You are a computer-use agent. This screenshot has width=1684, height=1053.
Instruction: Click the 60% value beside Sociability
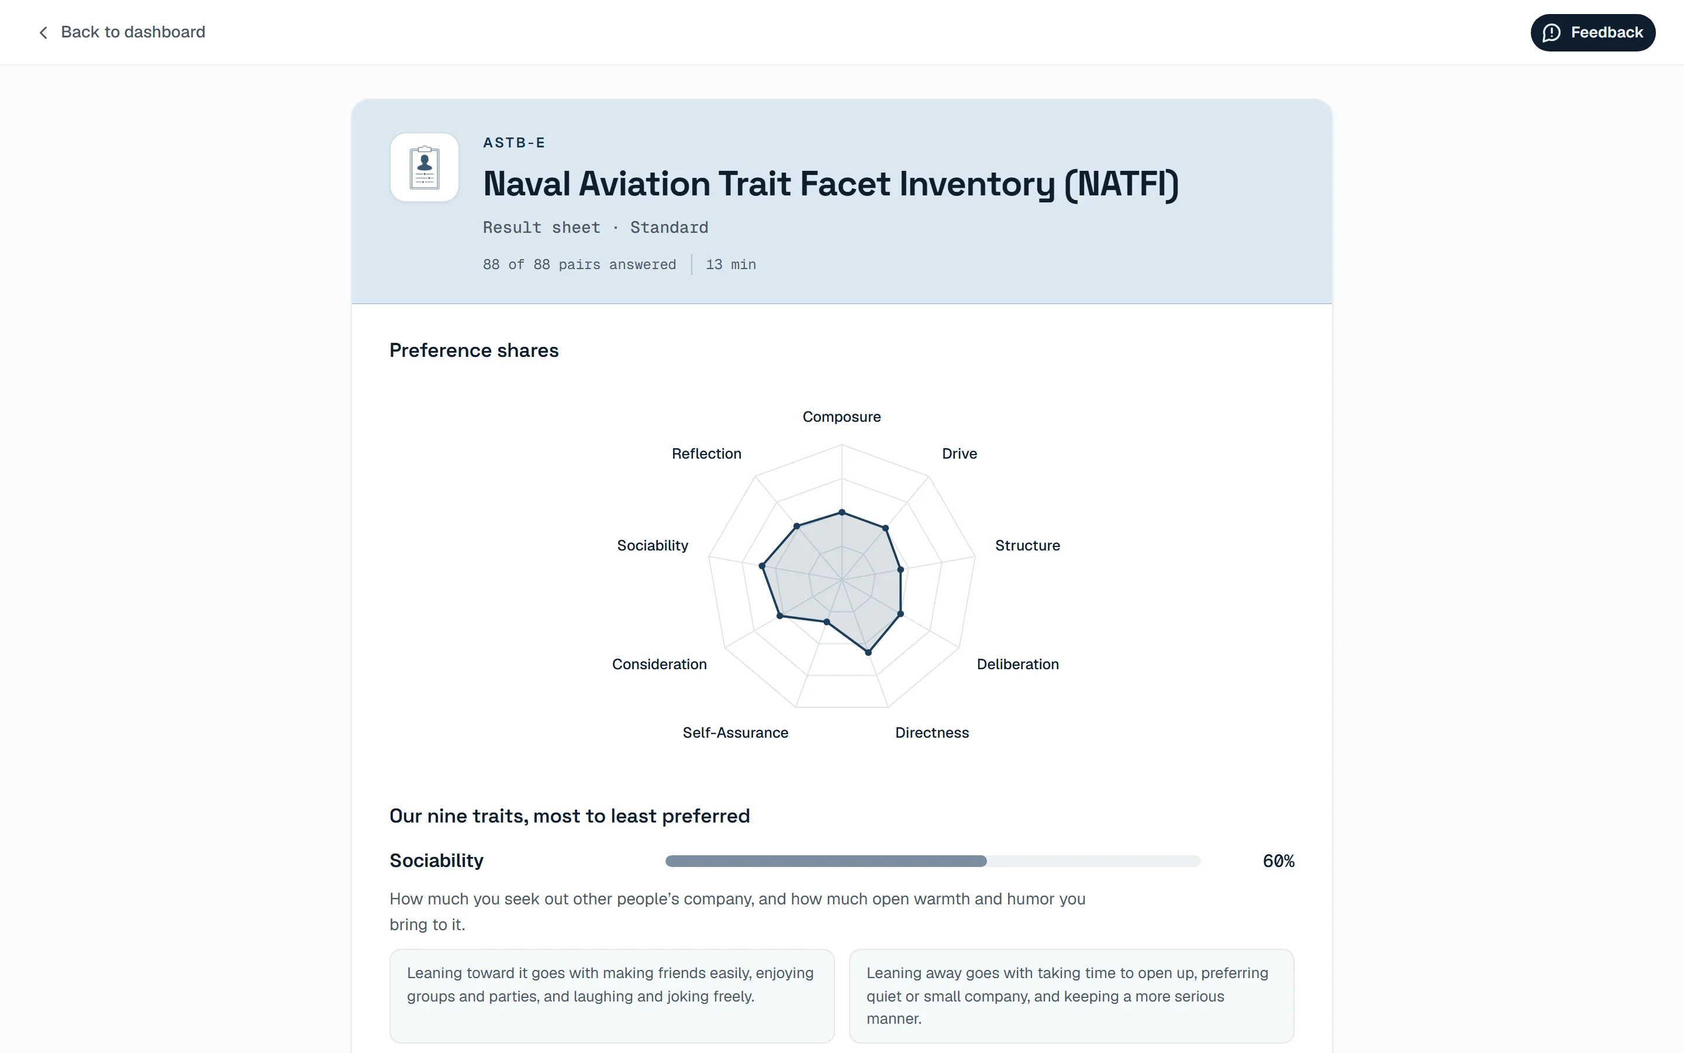point(1278,862)
